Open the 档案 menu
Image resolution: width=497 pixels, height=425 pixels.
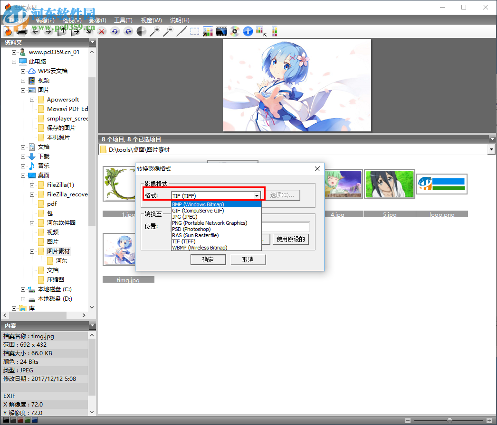pyautogui.click(x=18, y=20)
